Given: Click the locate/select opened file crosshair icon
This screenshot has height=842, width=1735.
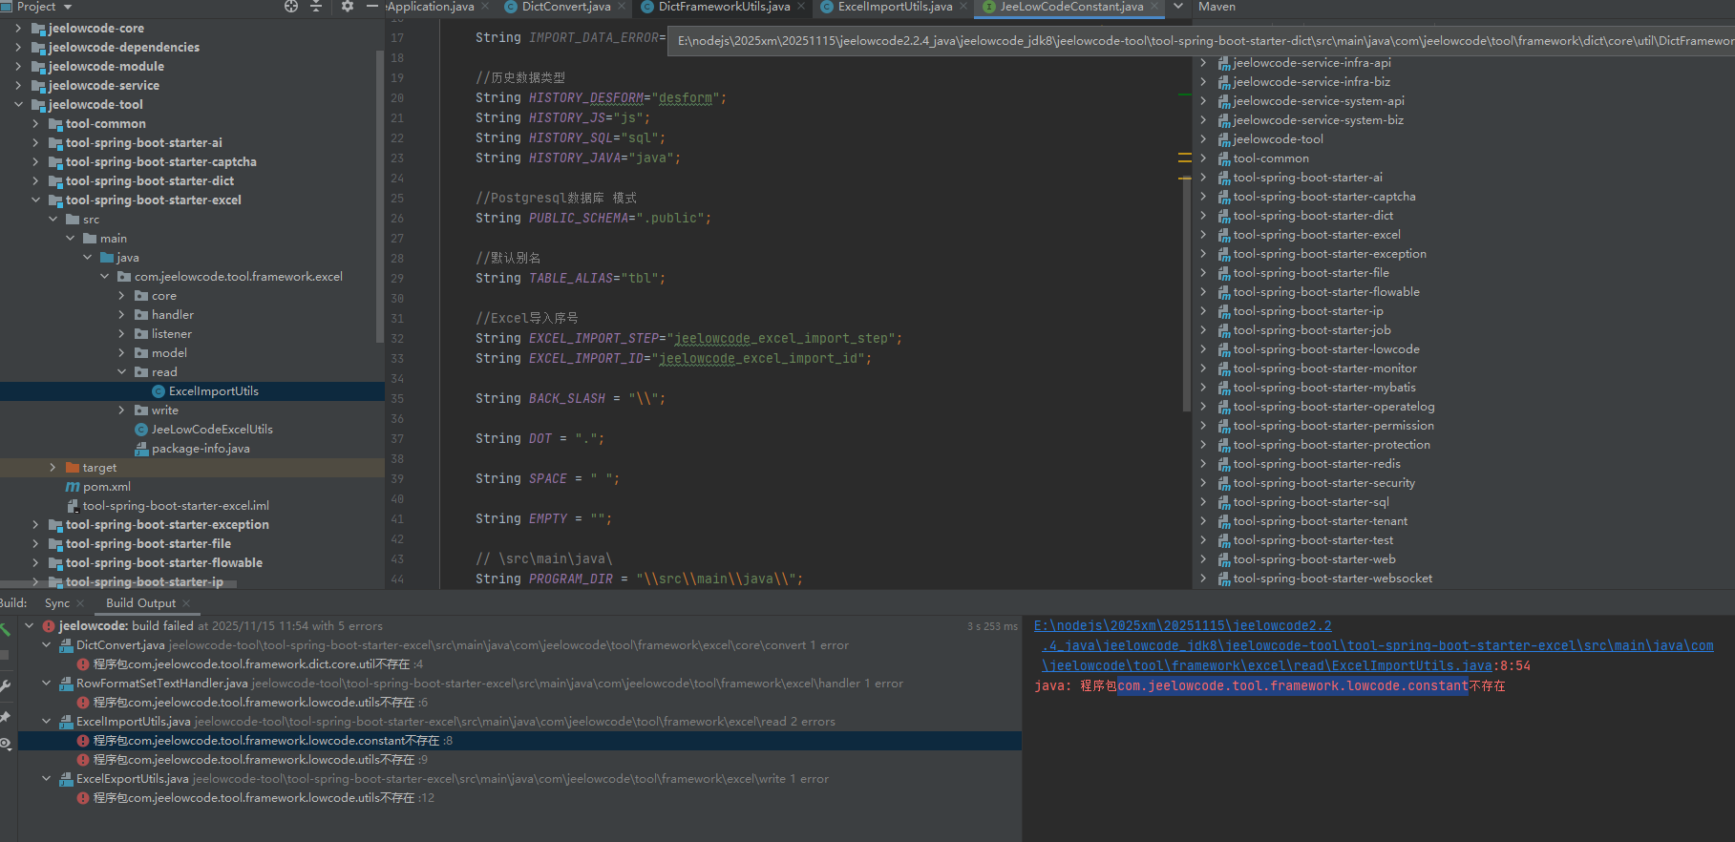Looking at the screenshot, I should tap(291, 7).
